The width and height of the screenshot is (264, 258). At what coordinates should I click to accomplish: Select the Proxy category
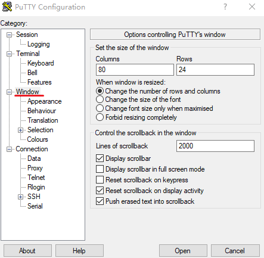coord(35,168)
